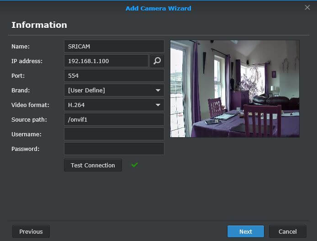Click the Name: label

click(x=21, y=47)
